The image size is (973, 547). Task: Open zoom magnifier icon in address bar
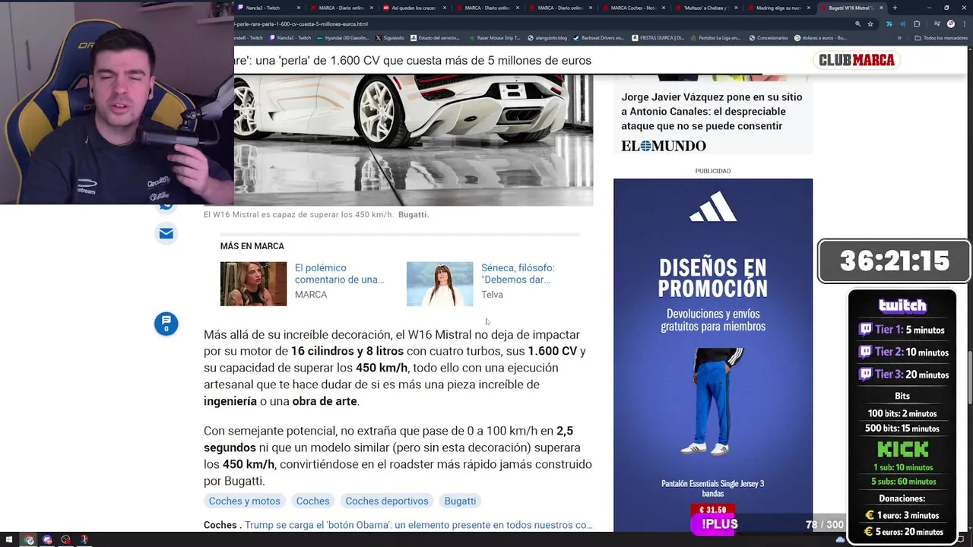859,24
